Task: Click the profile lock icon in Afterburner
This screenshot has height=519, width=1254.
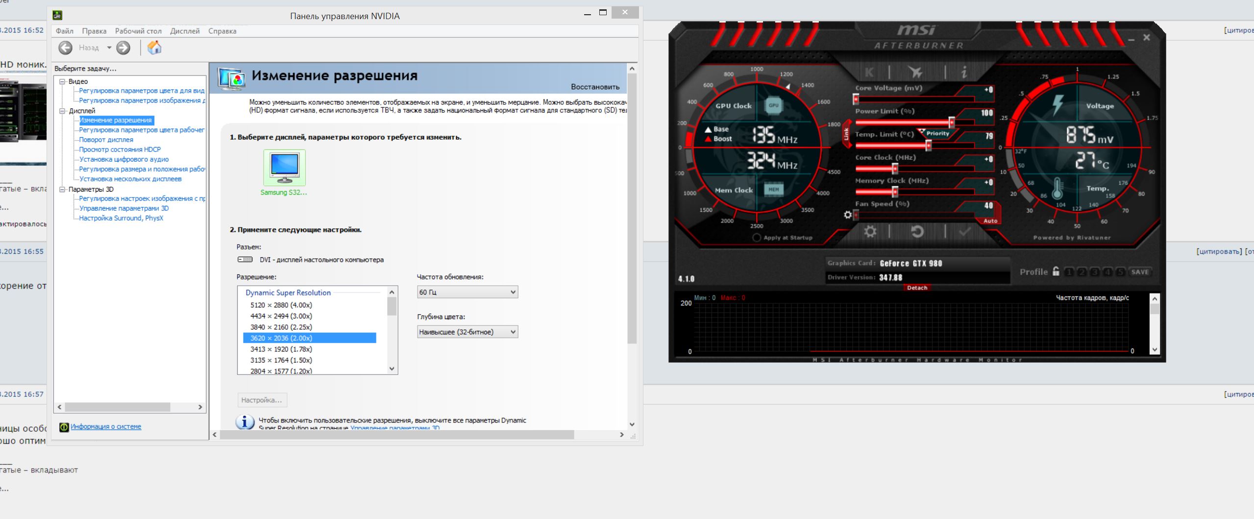Action: pos(1056,272)
